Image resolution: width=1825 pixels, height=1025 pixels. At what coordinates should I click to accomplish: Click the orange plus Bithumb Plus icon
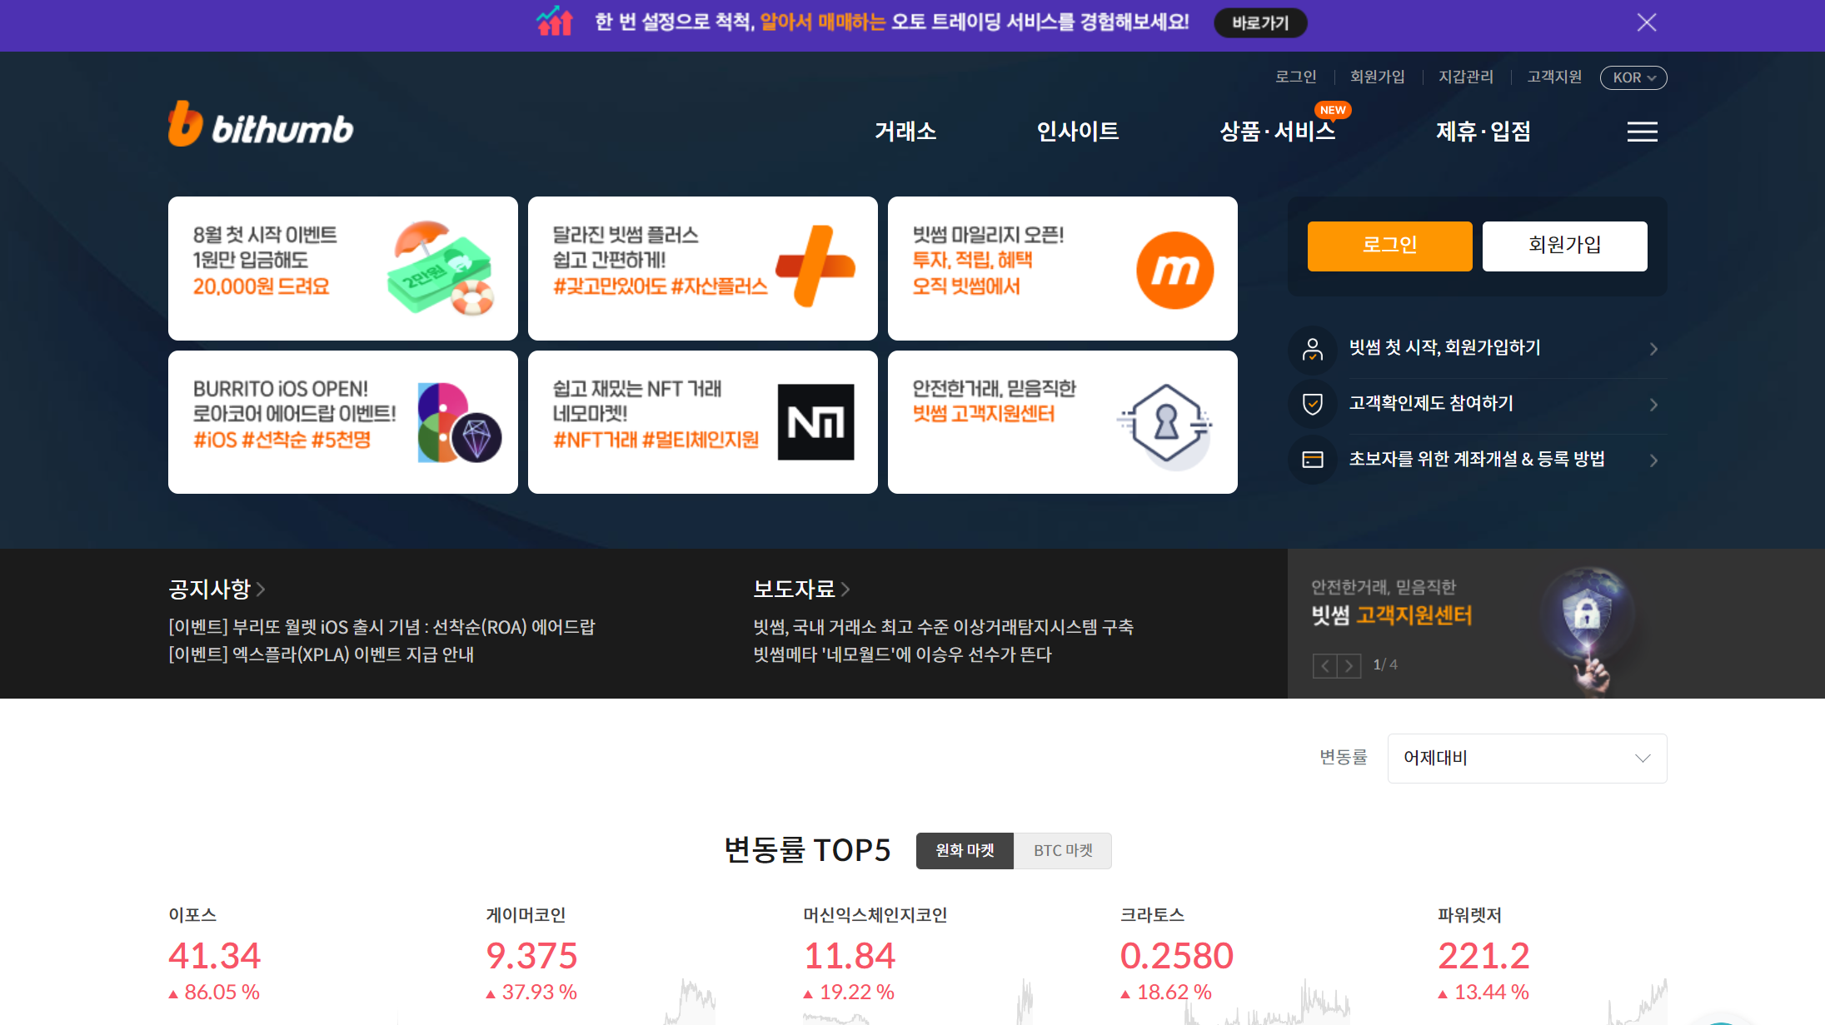pyautogui.click(x=815, y=266)
